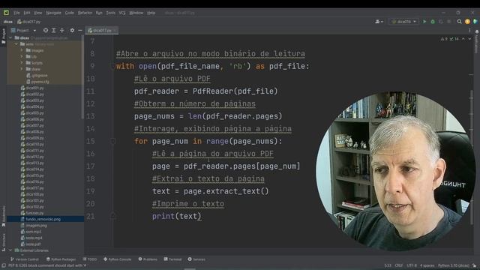Open the Version Control tool window
The image size is (480, 270).
tap(25, 259)
